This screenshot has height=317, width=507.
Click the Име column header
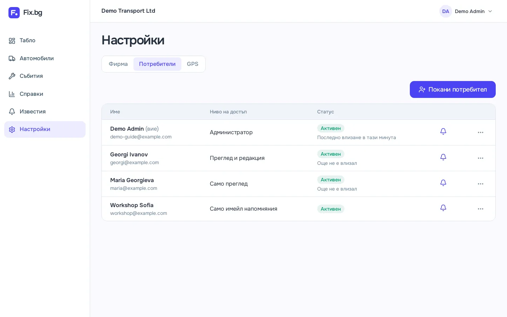115,112
